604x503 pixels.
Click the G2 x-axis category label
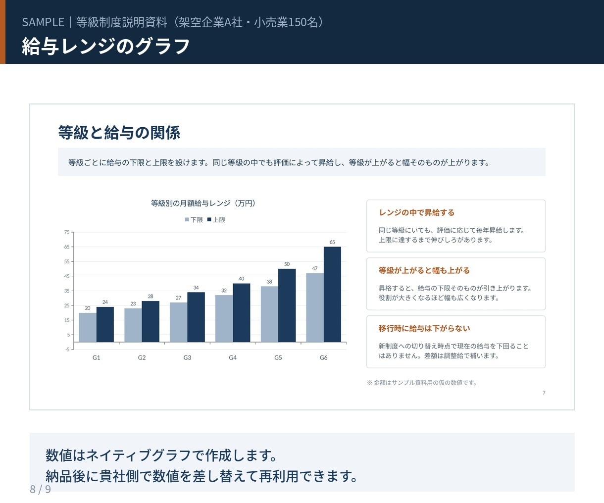(x=142, y=357)
